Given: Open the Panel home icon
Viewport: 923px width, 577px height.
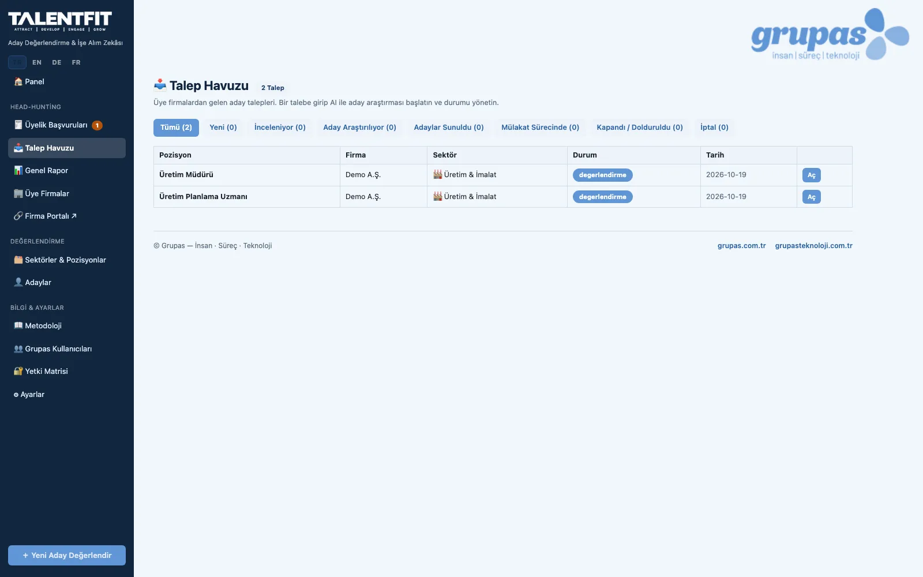Looking at the screenshot, I should point(18,82).
